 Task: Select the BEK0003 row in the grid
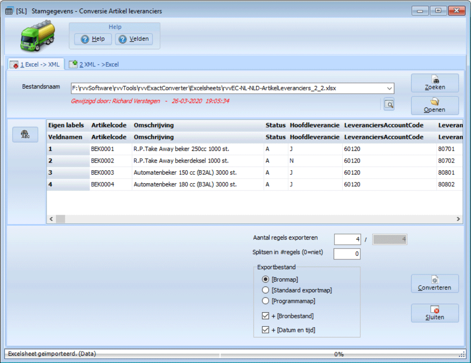pyautogui.click(x=103, y=172)
